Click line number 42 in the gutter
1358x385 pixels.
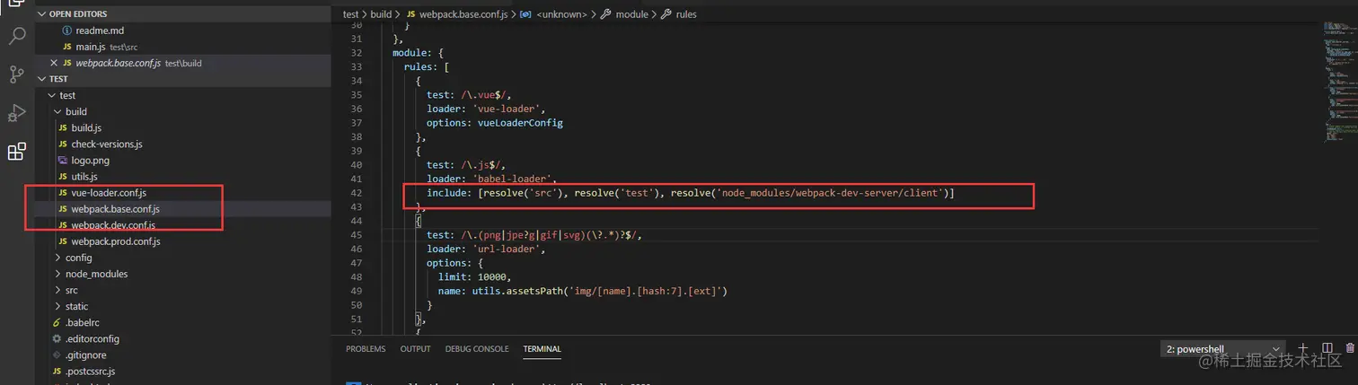(x=357, y=193)
